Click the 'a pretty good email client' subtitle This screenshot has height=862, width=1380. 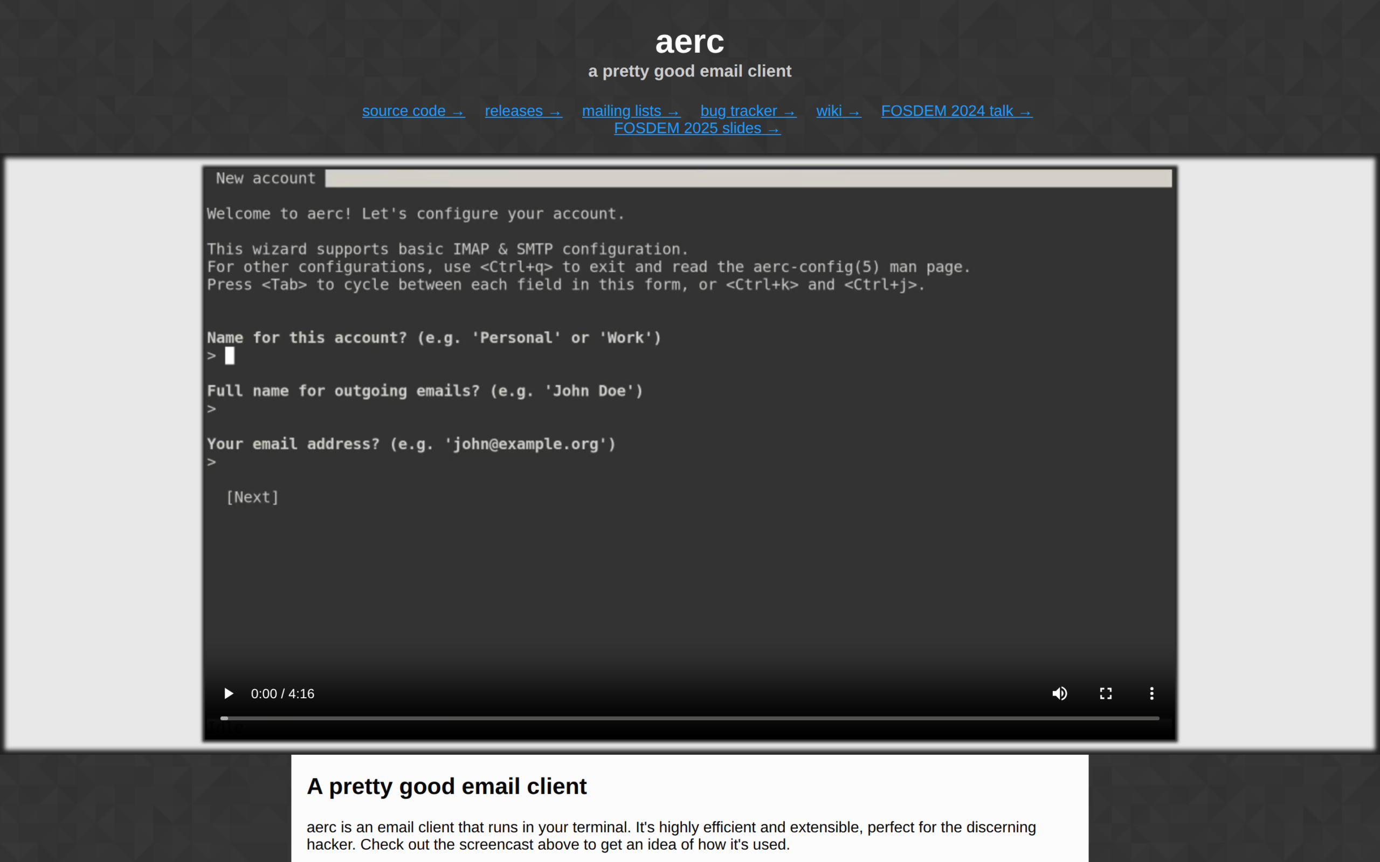point(689,71)
